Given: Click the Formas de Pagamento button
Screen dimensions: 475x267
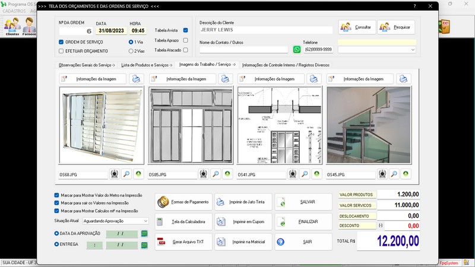Looking at the screenshot, I should click(x=182, y=202).
